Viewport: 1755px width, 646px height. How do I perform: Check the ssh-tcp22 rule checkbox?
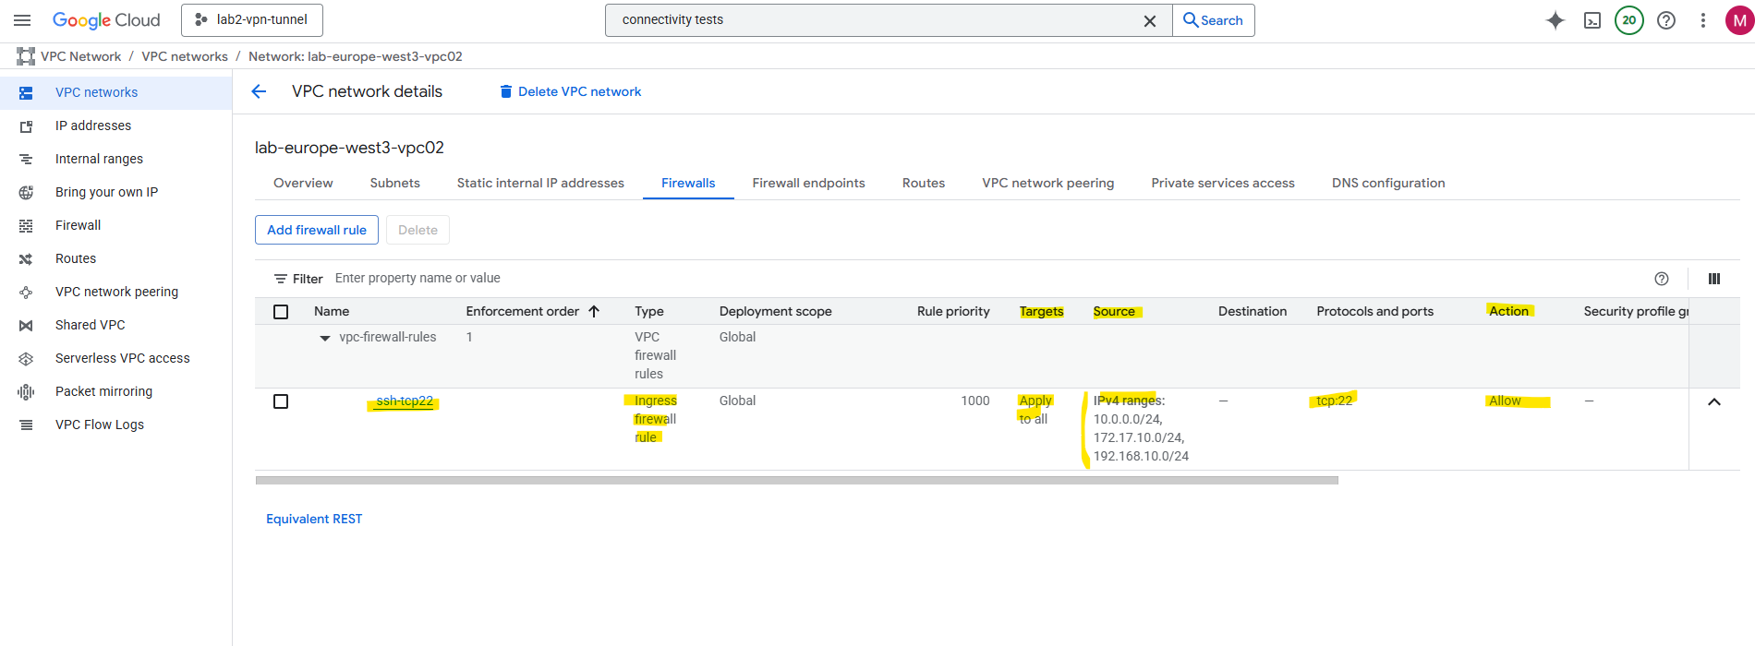(x=281, y=401)
